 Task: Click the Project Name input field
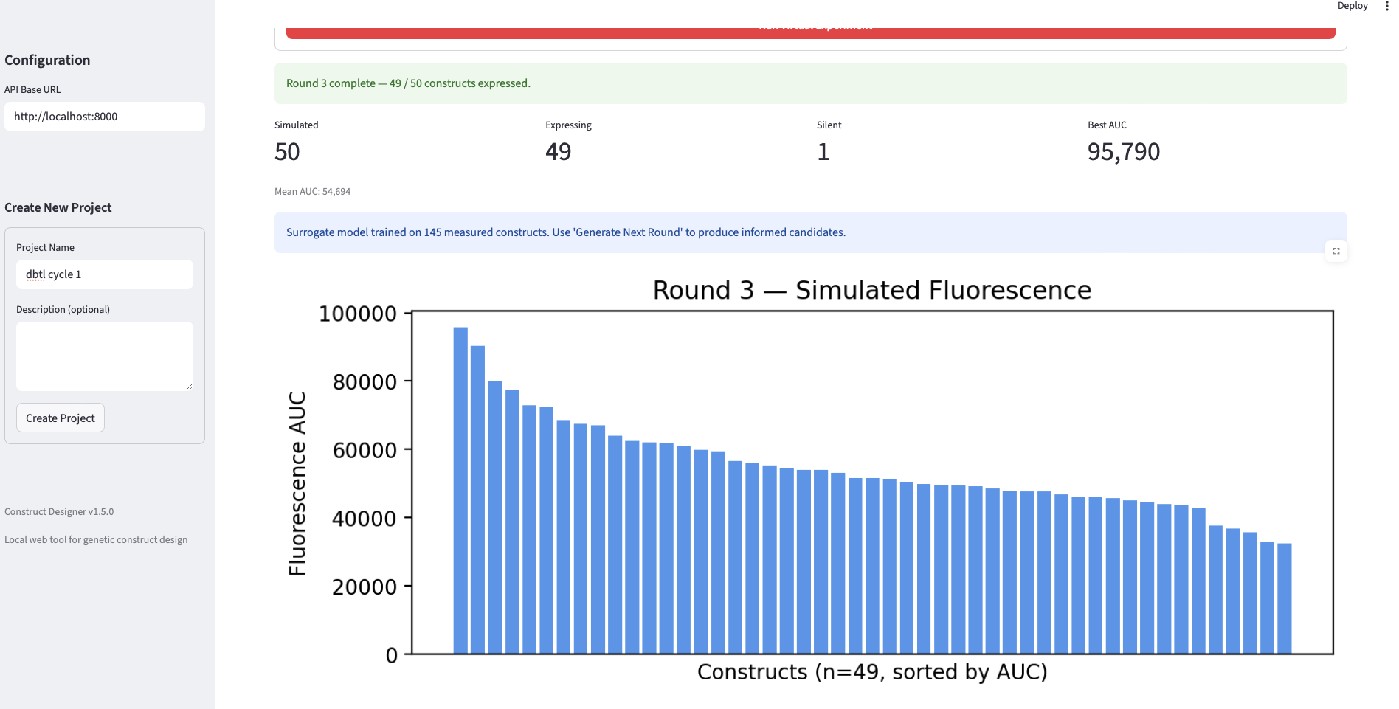click(x=105, y=274)
